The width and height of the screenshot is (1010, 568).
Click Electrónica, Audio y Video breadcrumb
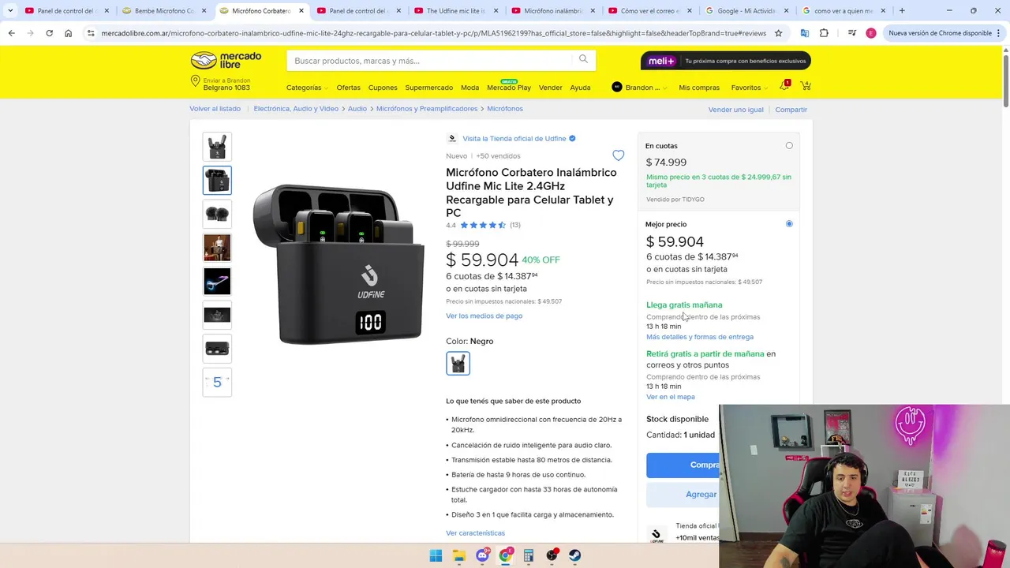[x=296, y=109]
